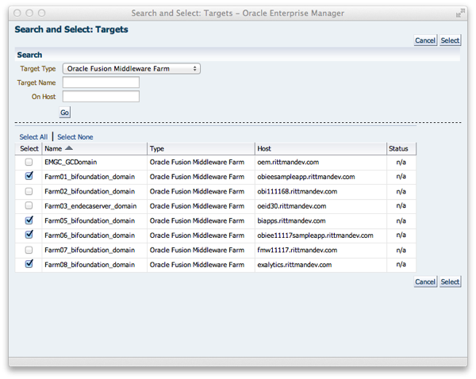The image size is (476, 379).
Task: Click the Select None link
Action: [75, 137]
